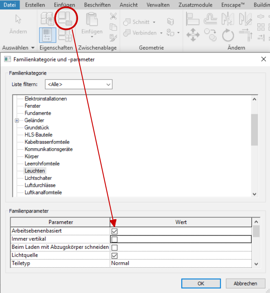The image size is (270, 293).
Task: Click the OK button
Action: click(x=201, y=283)
